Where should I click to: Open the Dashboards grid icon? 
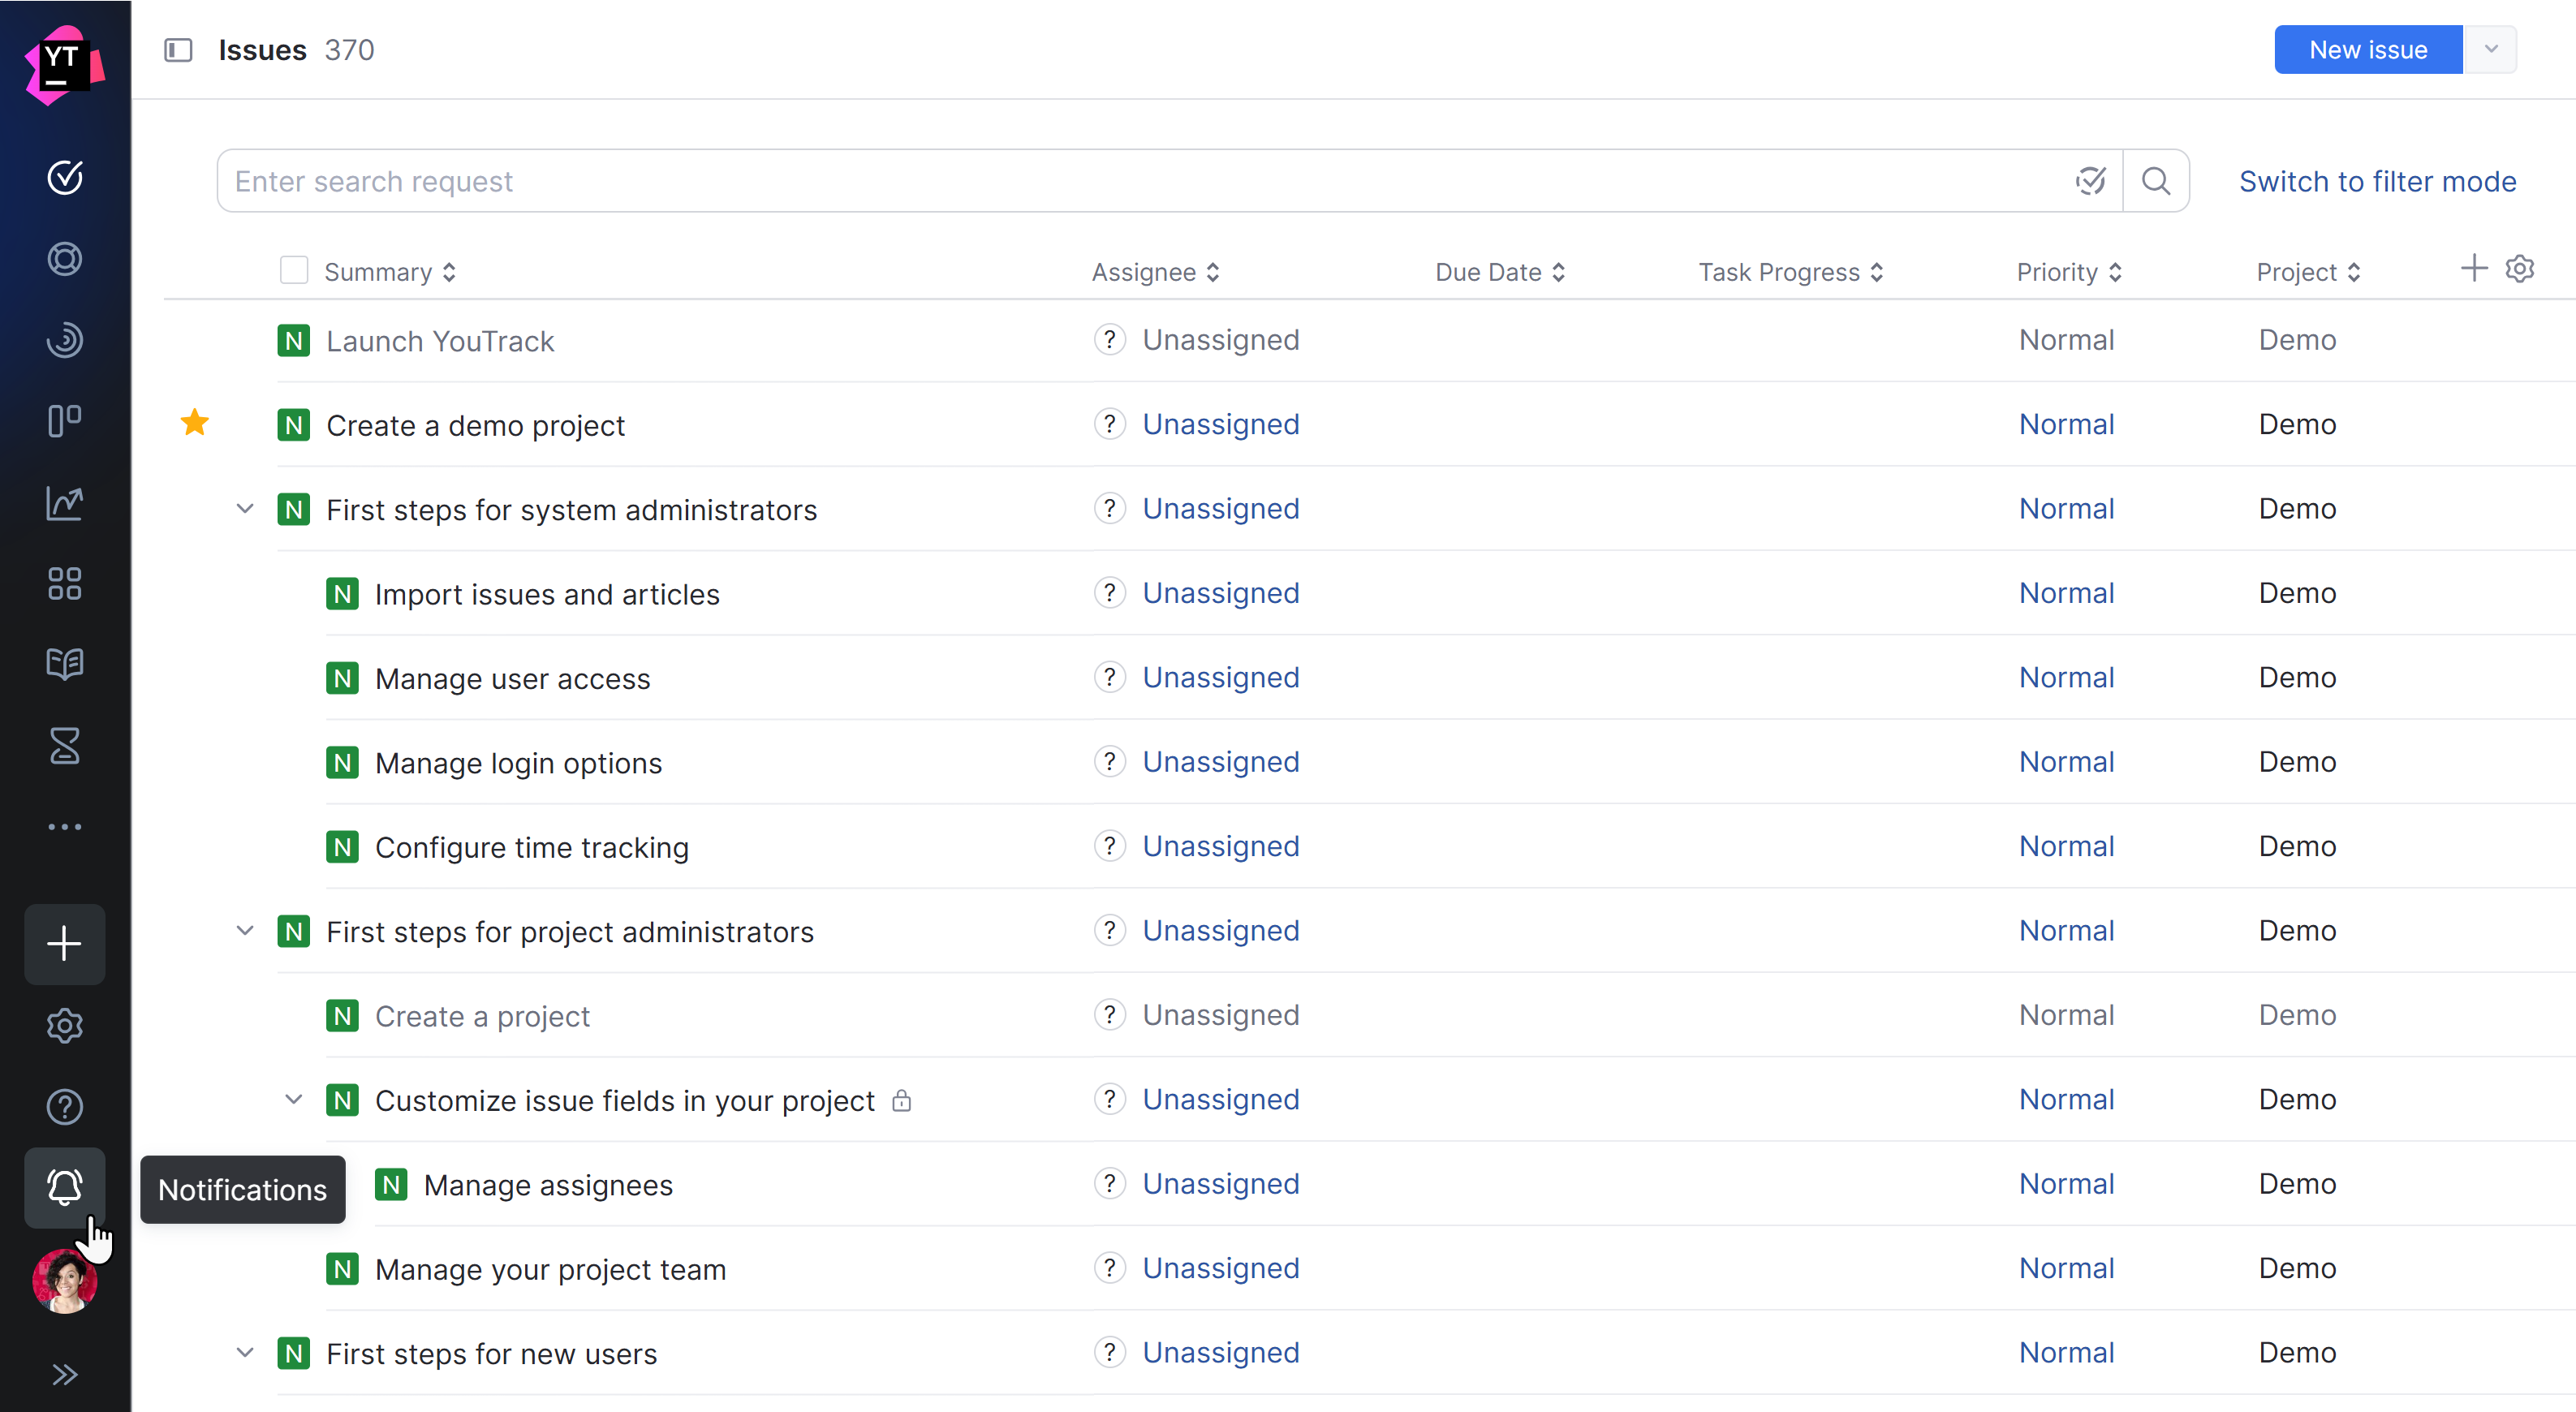point(65,583)
